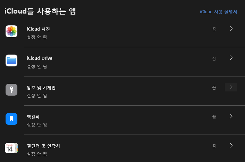Expand iCloud 사진 settings with chevron
Image resolution: width=245 pixels, height=162 pixels.
tap(231, 29)
